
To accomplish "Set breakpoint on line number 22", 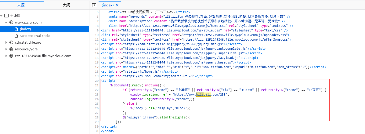I will [97, 90].
